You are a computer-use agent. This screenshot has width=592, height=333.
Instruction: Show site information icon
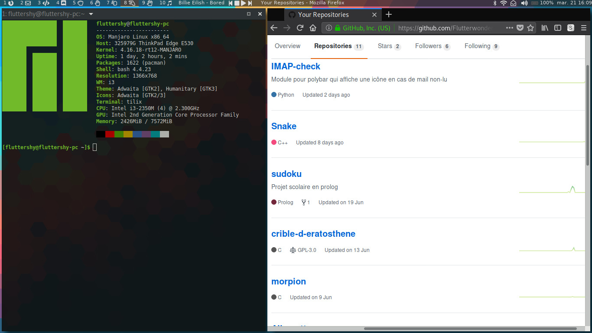coord(329,28)
